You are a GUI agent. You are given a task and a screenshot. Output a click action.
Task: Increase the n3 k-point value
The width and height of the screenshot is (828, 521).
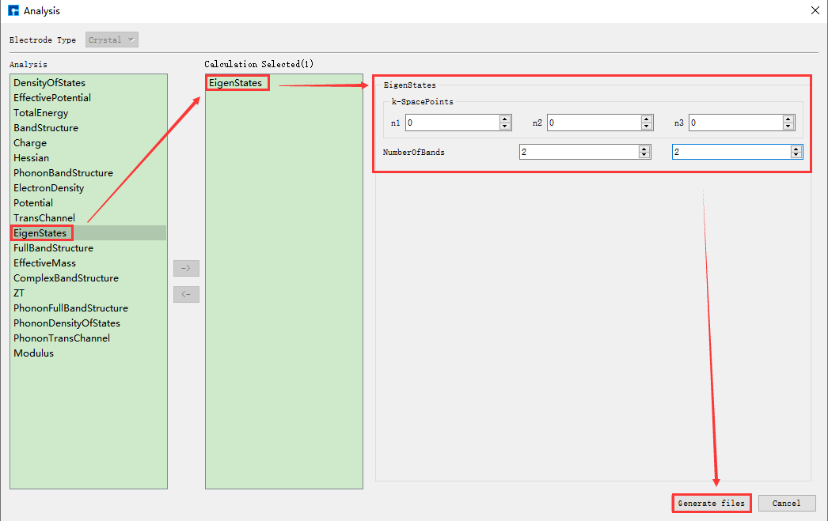tap(788, 119)
